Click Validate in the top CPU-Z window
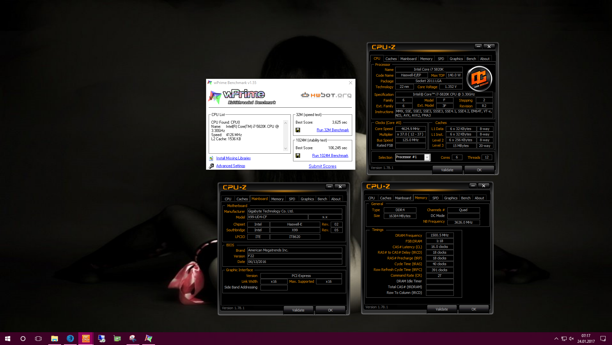 [447, 170]
